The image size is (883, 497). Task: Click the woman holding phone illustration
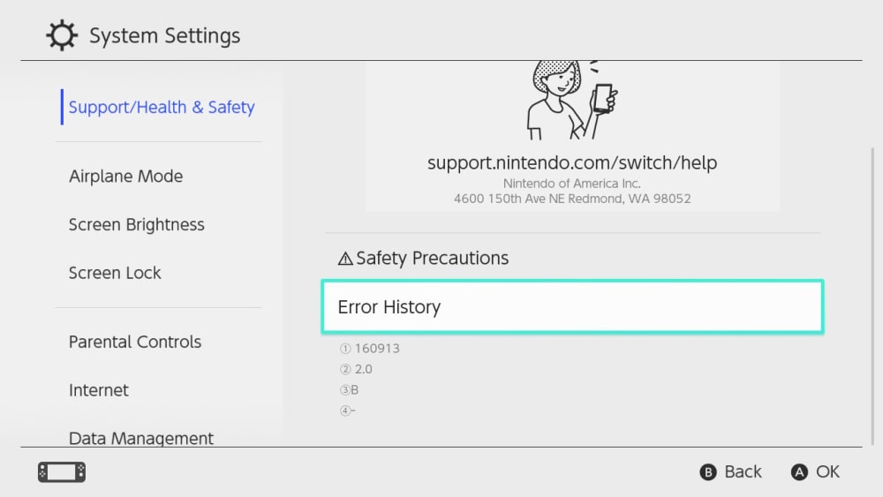tap(570, 99)
